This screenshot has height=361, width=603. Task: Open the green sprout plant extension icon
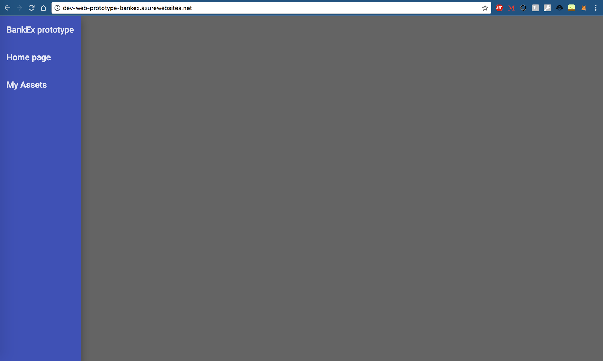click(x=571, y=8)
